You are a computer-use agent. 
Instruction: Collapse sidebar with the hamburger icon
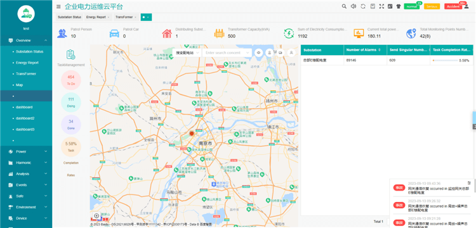(x=58, y=6)
